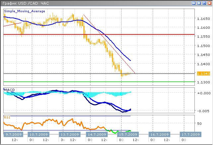Maximize the USD/CAD chart window
Image resolution: width=213 pixels, height=145 pixels.
[x=204, y=3]
